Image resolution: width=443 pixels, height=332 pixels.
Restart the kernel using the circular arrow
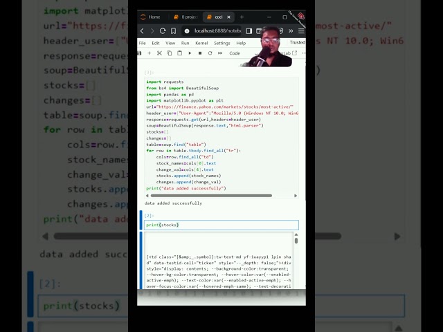coord(210,53)
